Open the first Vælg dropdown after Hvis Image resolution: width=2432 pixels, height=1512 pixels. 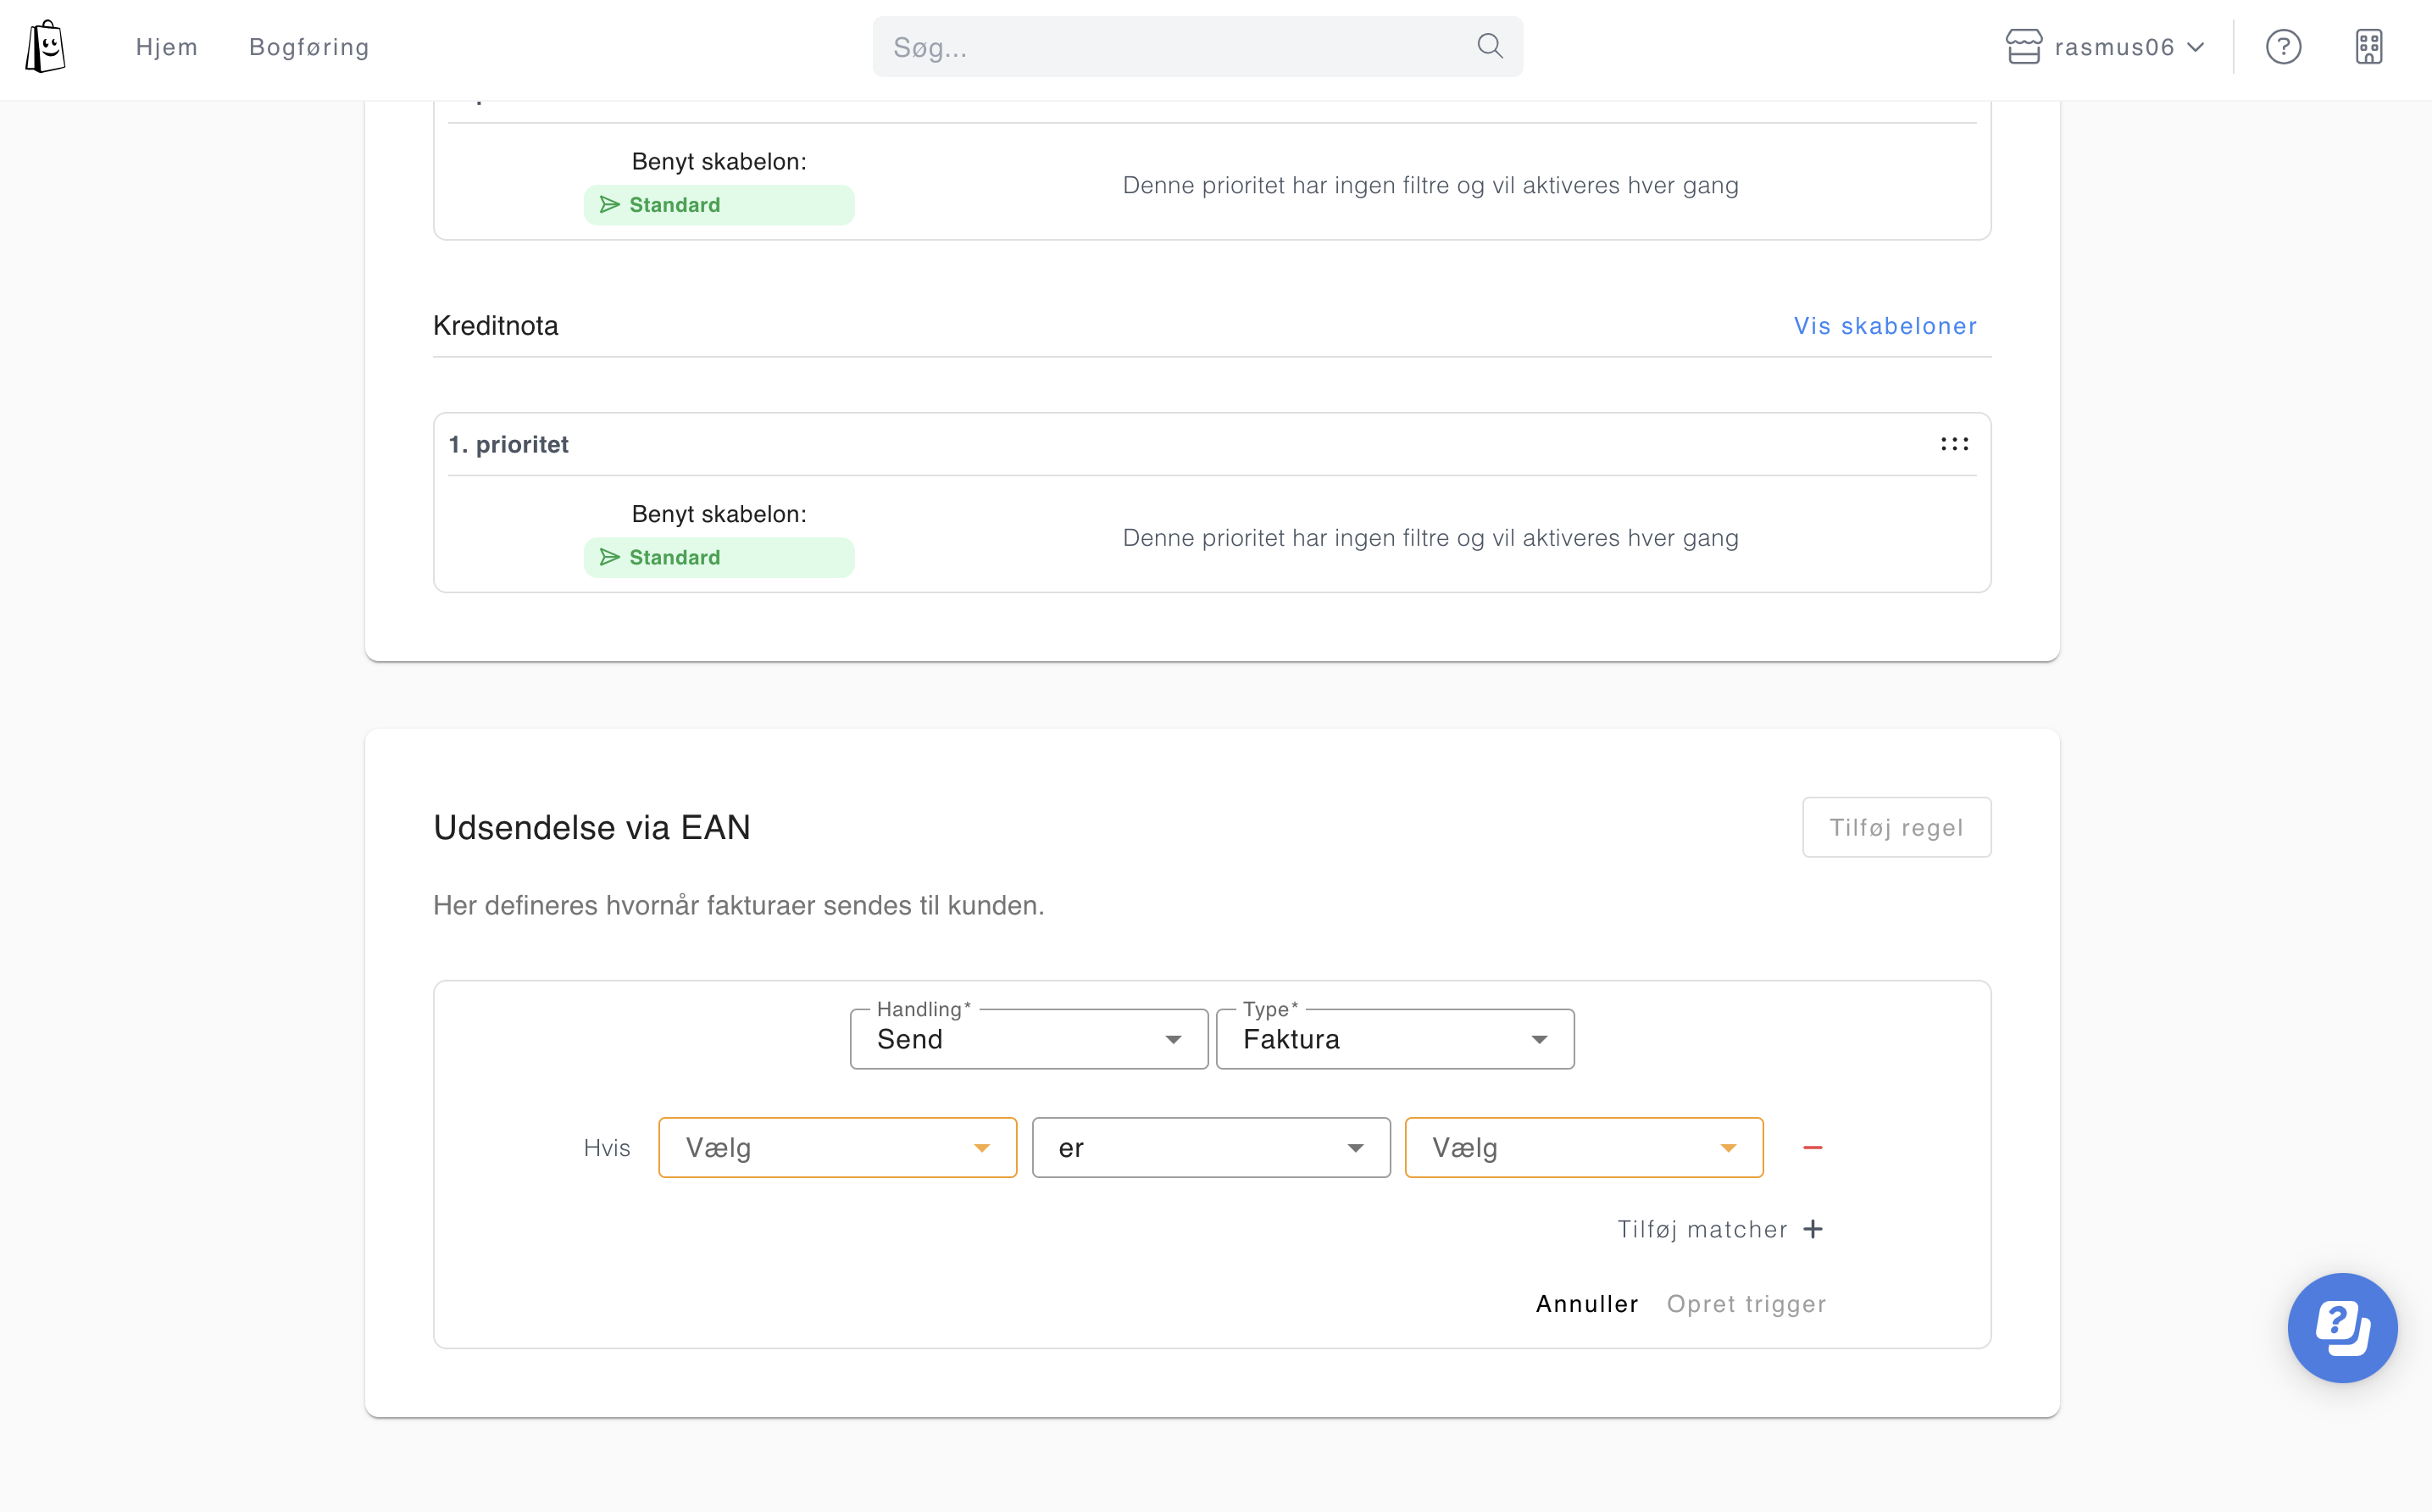coord(838,1147)
